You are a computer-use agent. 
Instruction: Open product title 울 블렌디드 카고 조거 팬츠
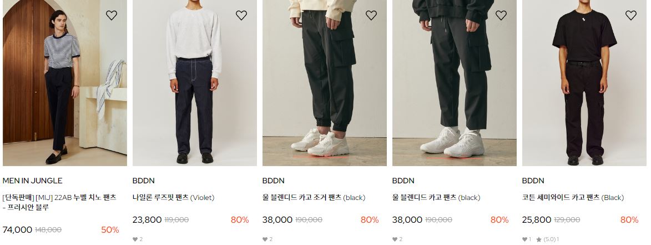pos(314,198)
